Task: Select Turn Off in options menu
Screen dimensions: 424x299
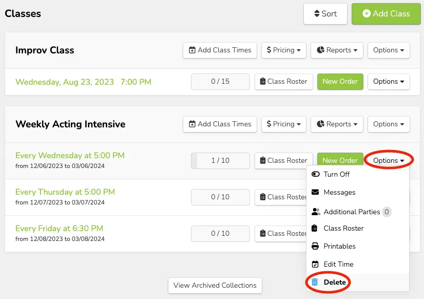Action: (358, 175)
